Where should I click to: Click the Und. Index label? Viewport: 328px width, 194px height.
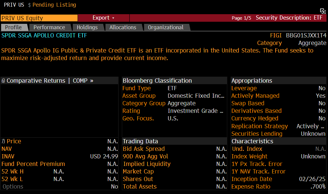(247, 149)
